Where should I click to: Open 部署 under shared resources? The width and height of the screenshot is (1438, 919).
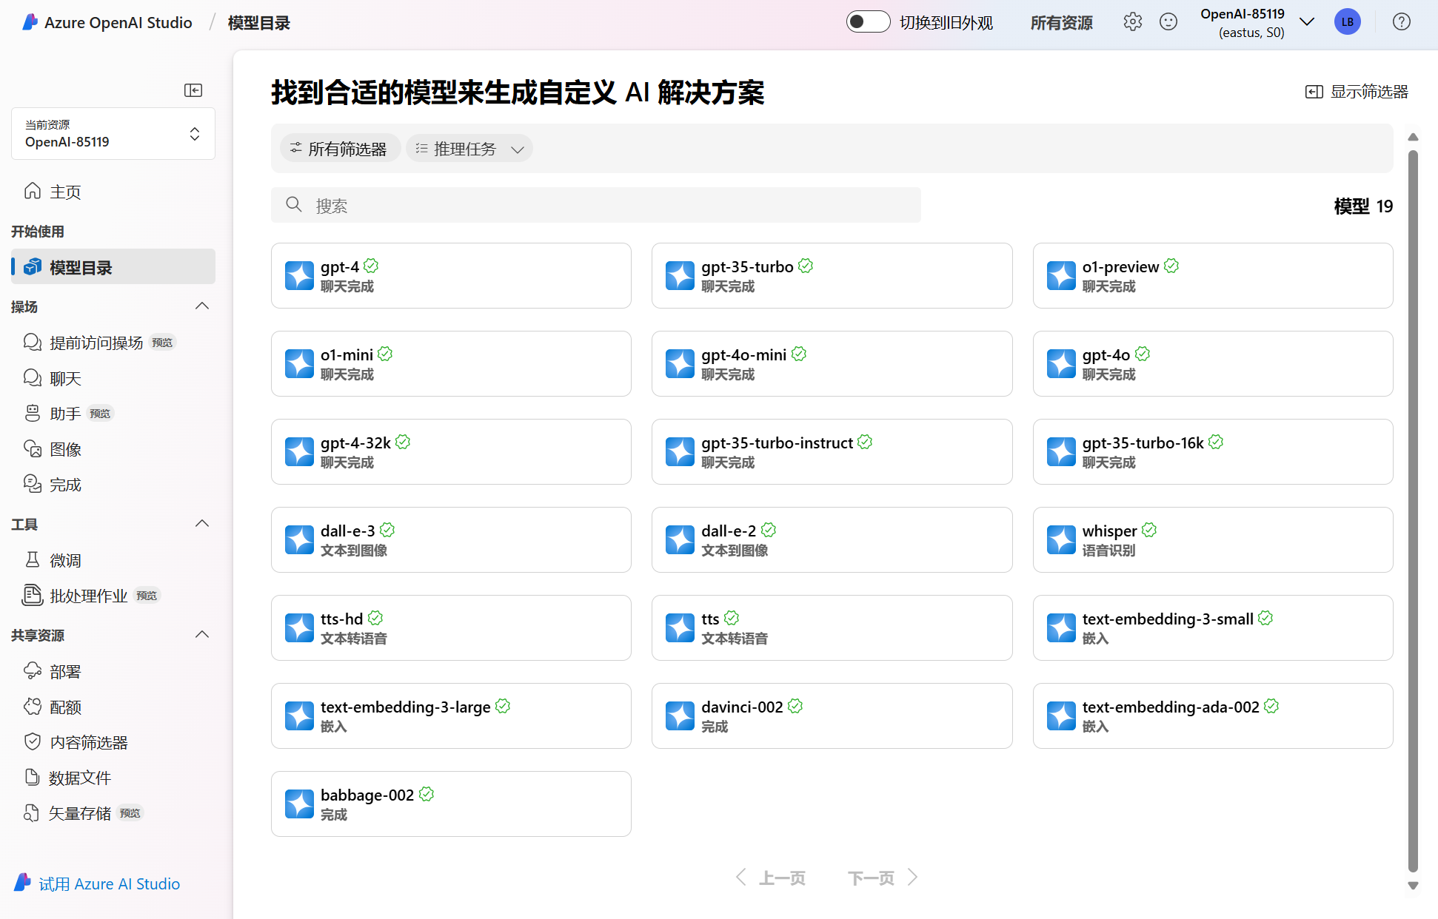click(113, 671)
